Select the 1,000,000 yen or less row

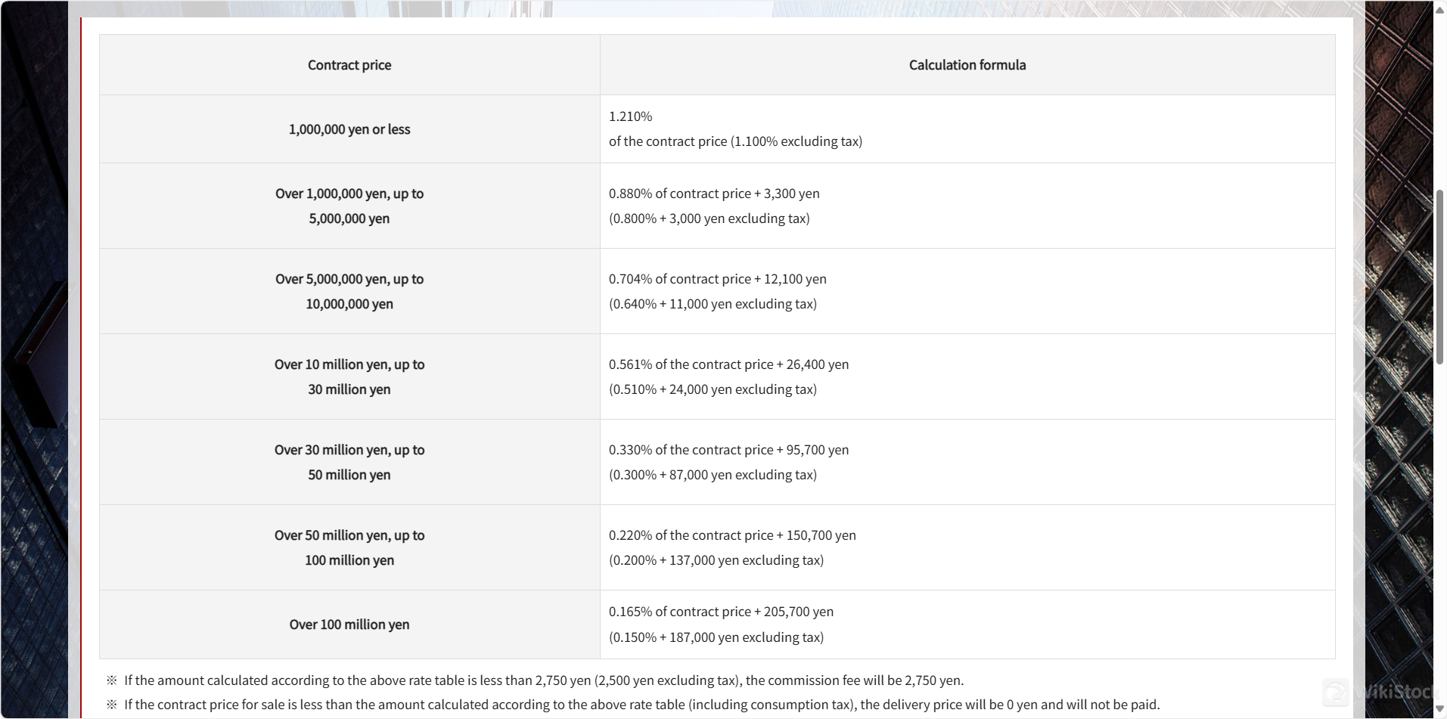click(x=349, y=129)
